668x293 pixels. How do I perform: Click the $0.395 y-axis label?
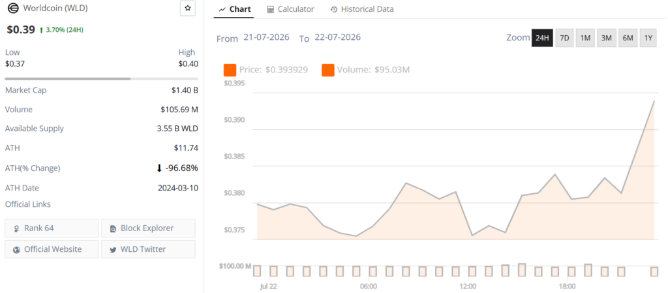pyautogui.click(x=234, y=83)
